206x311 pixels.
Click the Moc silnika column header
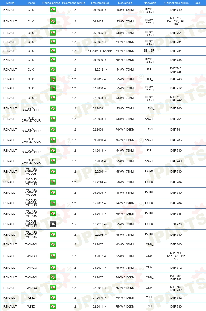coord(125,3)
